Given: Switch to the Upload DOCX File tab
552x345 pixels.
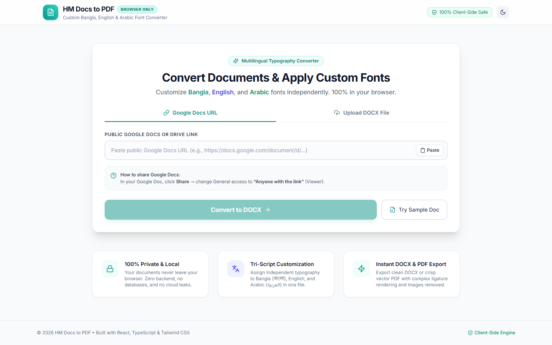Looking at the screenshot, I should 361,113.
